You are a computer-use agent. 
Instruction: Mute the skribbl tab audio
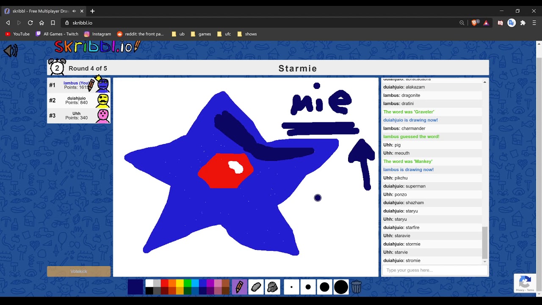coord(74,11)
